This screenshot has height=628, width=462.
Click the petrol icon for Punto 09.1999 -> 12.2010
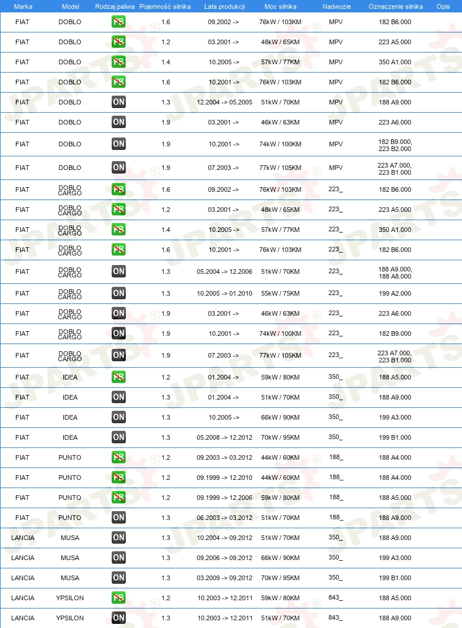118,477
